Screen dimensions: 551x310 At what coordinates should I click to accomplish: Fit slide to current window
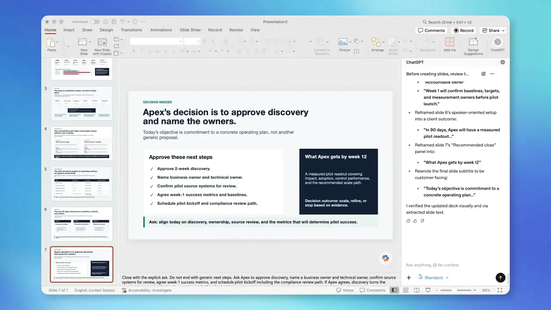tap(500, 290)
